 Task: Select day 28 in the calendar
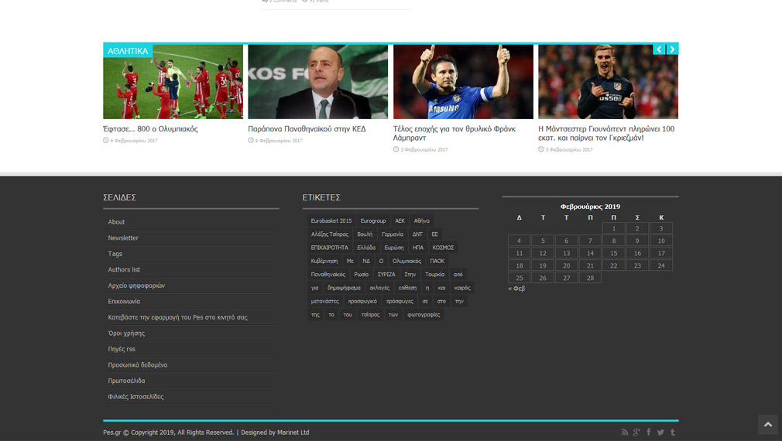590,278
